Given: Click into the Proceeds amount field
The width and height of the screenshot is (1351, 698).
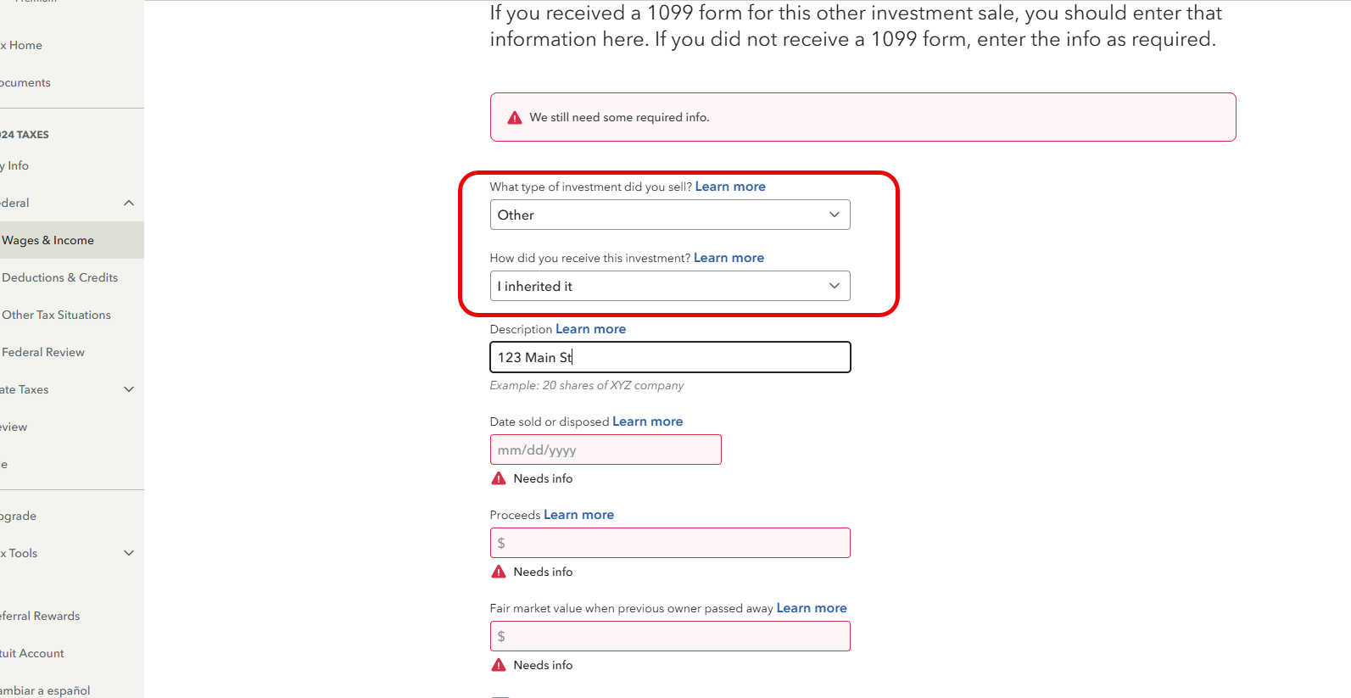Looking at the screenshot, I should click(669, 543).
